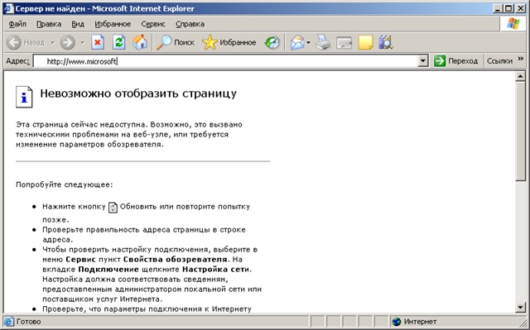The width and height of the screenshot is (530, 330).
Task: Maximize the Internet Explorer window
Action: 508,8
